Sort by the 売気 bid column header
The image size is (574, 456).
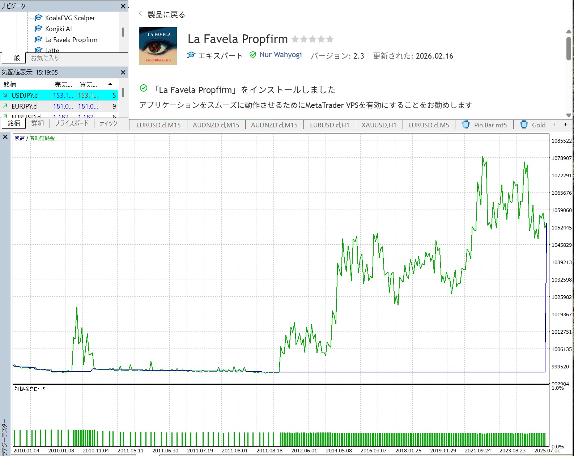pos(63,84)
